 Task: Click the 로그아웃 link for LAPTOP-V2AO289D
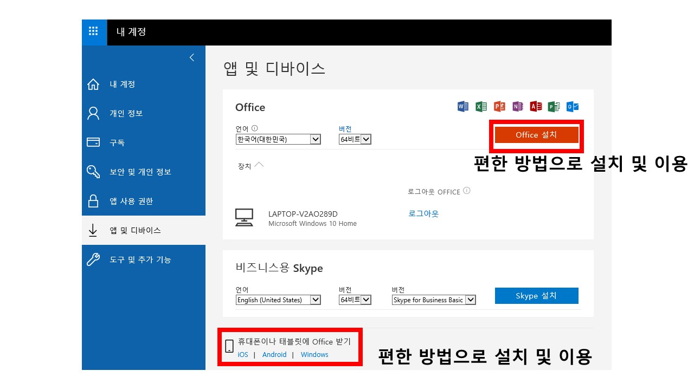click(x=423, y=213)
